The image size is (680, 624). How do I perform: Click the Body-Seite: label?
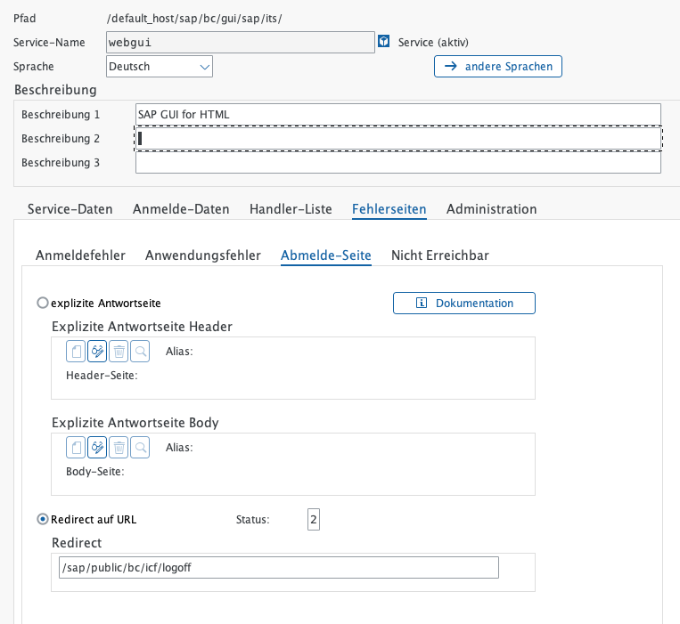point(95,472)
